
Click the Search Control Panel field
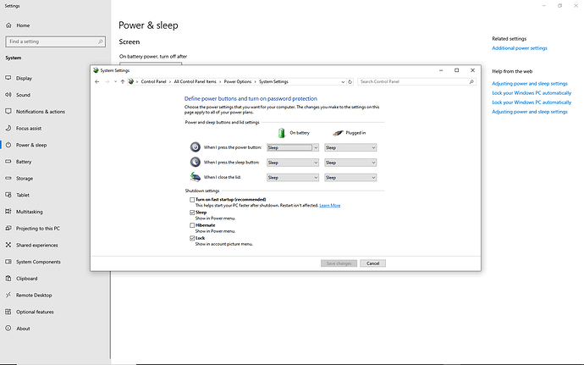(x=416, y=81)
